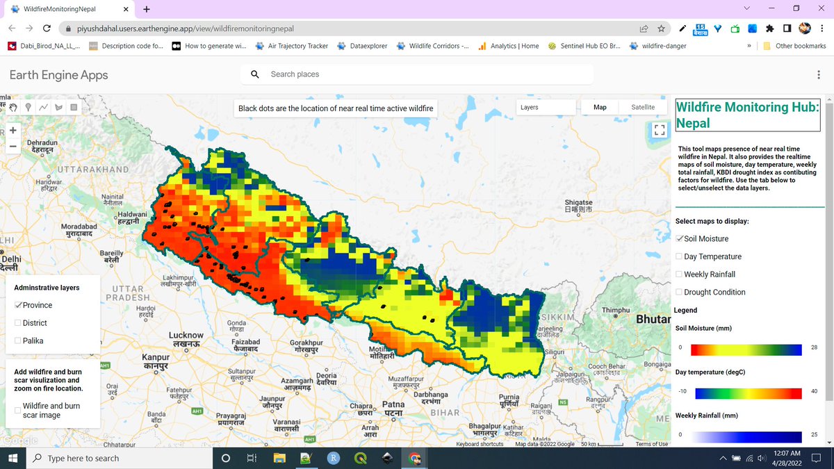Click the fullscreen map toggle icon
Viewport: 834px width, 469px height.
pyautogui.click(x=659, y=129)
